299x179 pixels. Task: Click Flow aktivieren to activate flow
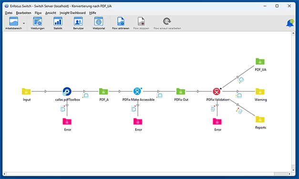(121, 23)
